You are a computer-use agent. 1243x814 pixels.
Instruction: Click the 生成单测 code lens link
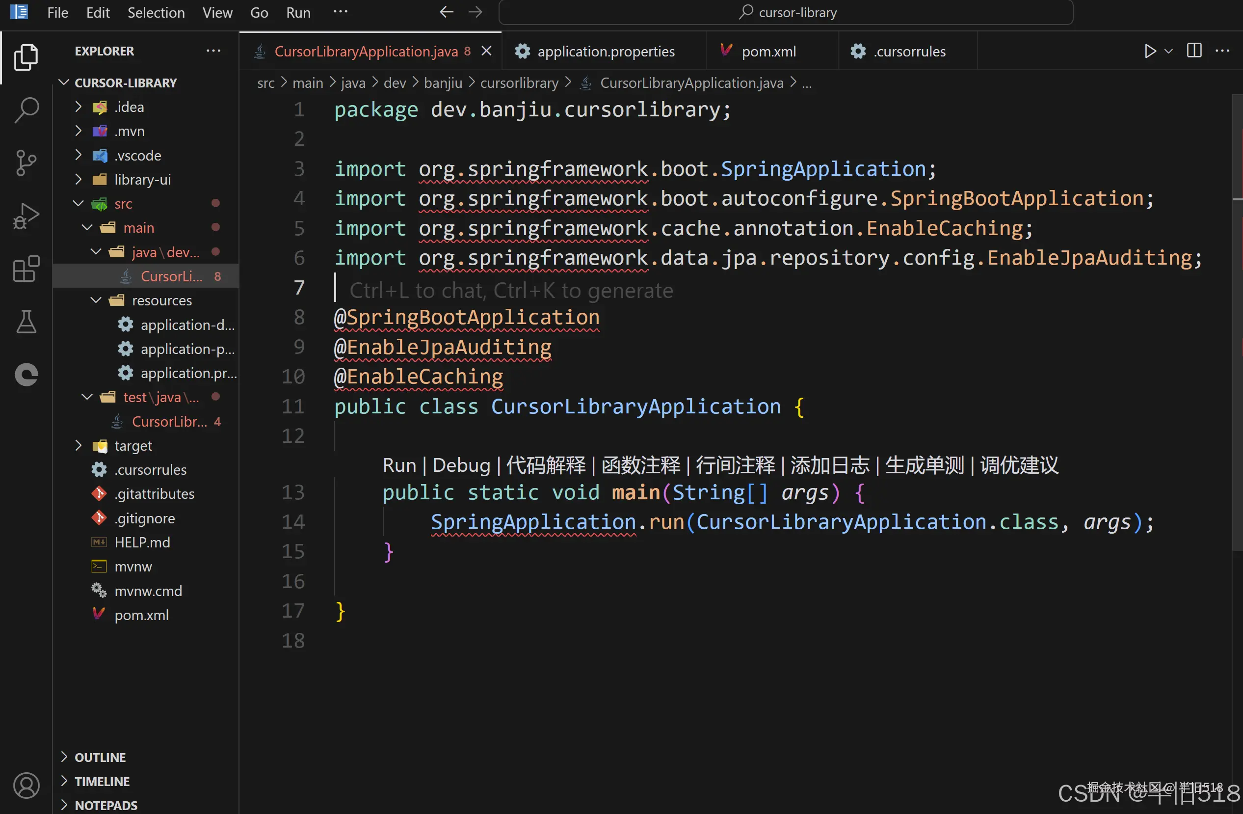click(924, 465)
